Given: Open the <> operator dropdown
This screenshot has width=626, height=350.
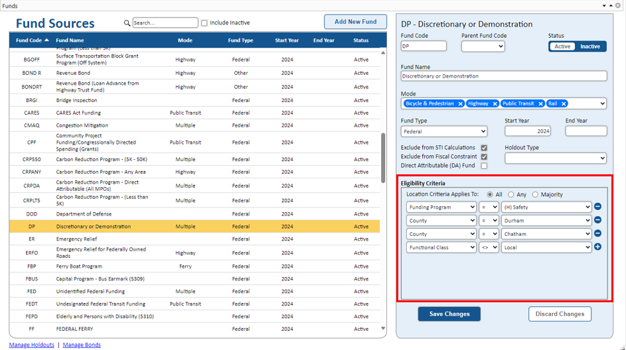Looking at the screenshot, I should 489,247.
